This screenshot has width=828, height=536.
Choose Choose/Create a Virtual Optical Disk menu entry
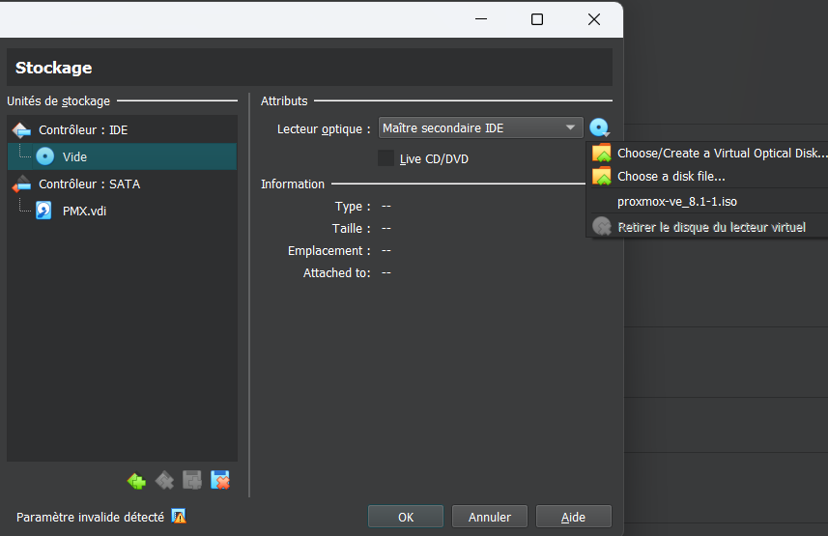coord(707,154)
